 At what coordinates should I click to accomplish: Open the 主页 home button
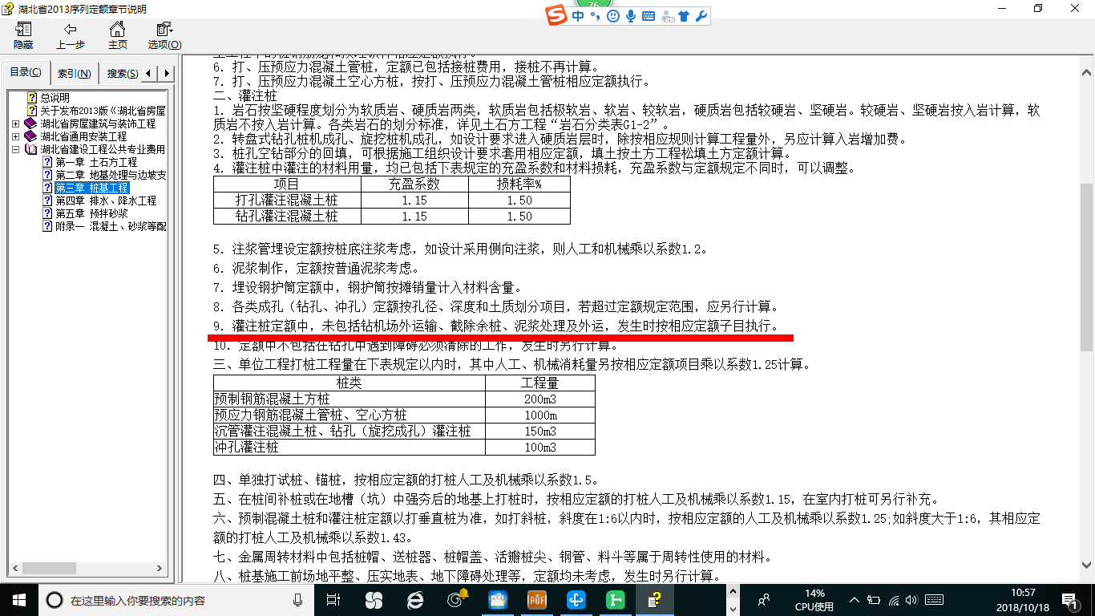(x=118, y=36)
